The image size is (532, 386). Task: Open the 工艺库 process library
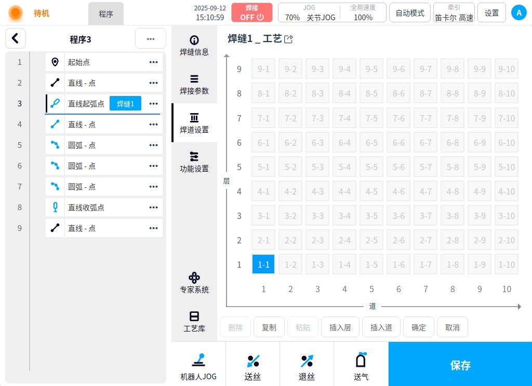[x=194, y=322]
